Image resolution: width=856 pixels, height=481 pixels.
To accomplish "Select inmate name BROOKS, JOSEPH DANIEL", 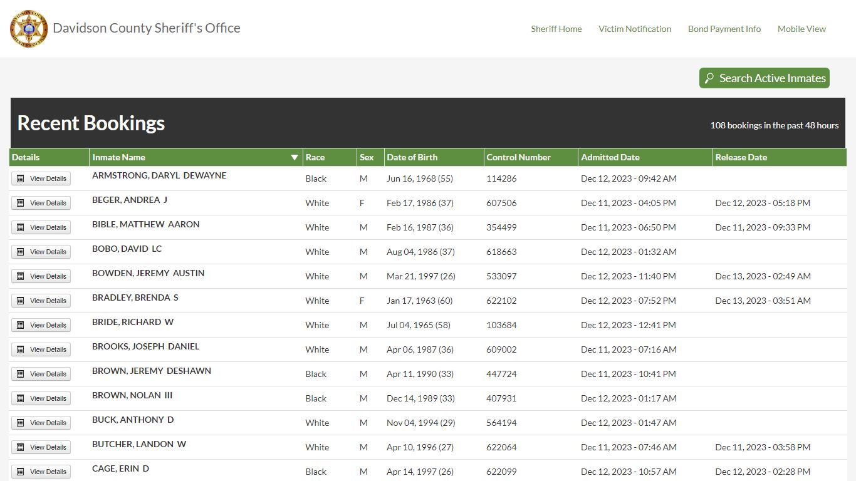I will click(x=146, y=346).
